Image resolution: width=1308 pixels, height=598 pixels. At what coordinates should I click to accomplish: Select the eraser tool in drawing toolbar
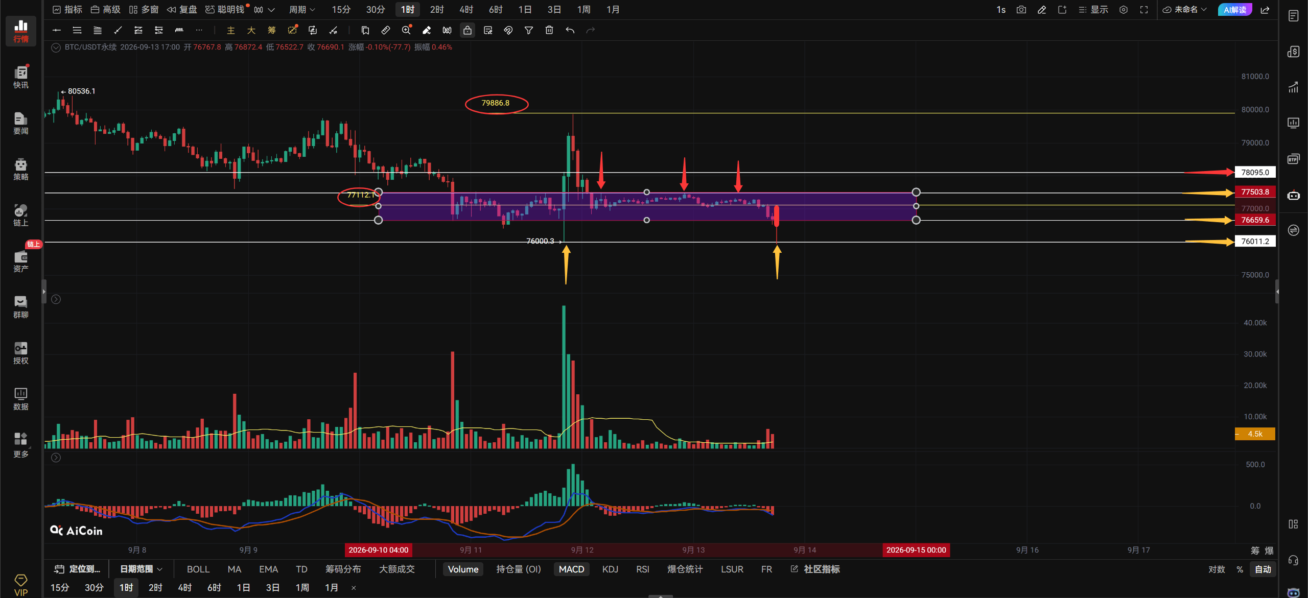pyautogui.click(x=426, y=30)
